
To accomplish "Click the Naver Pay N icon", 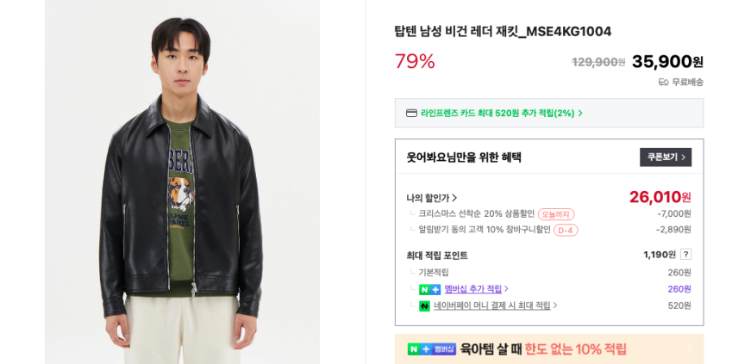I will [424, 305].
